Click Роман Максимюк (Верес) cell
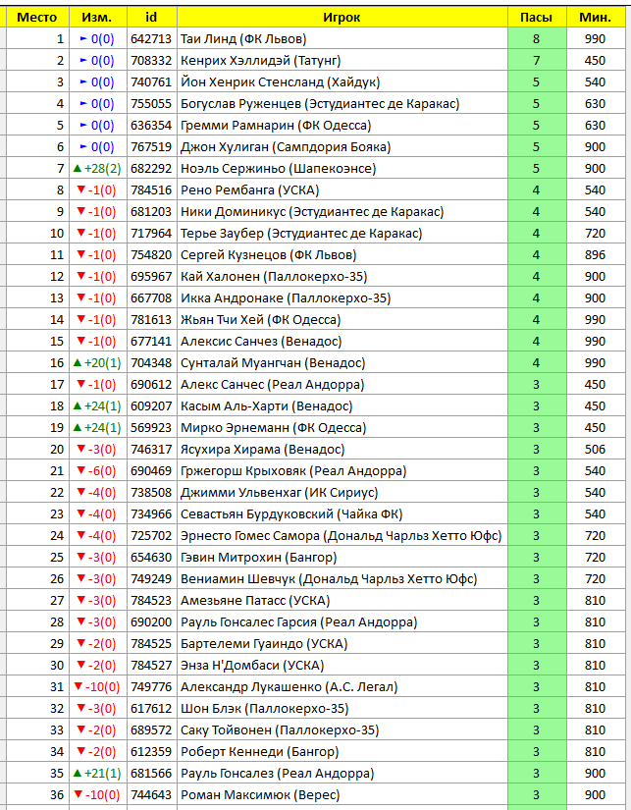This screenshot has width=631, height=810. click(x=342, y=795)
